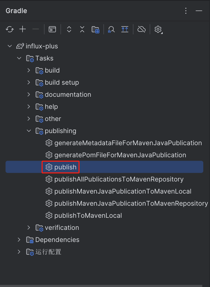
Task: Expand the Dependencies node
Action: (19, 240)
